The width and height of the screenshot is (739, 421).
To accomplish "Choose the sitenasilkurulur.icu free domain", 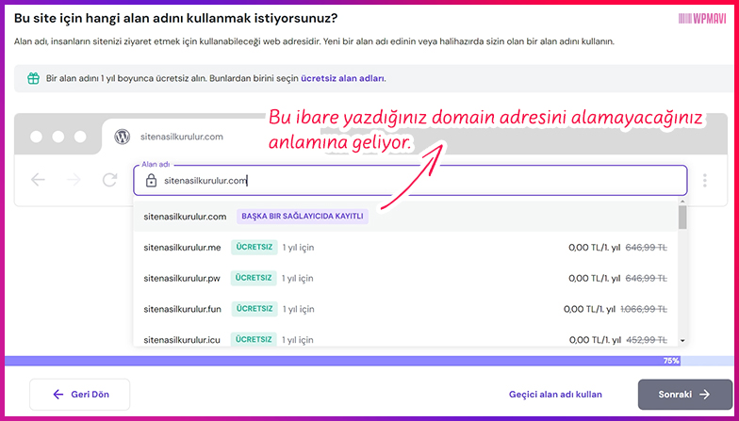I will click(405, 339).
